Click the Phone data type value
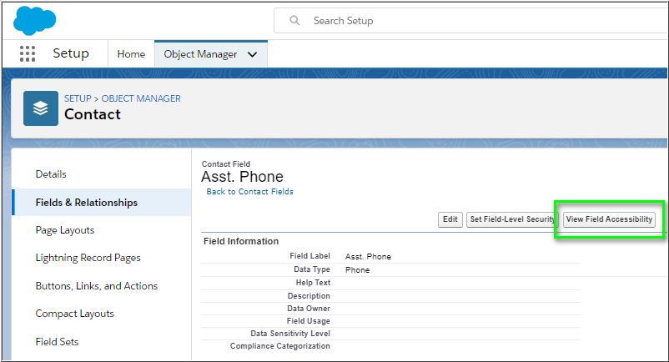This screenshot has height=362, width=669. [x=358, y=270]
